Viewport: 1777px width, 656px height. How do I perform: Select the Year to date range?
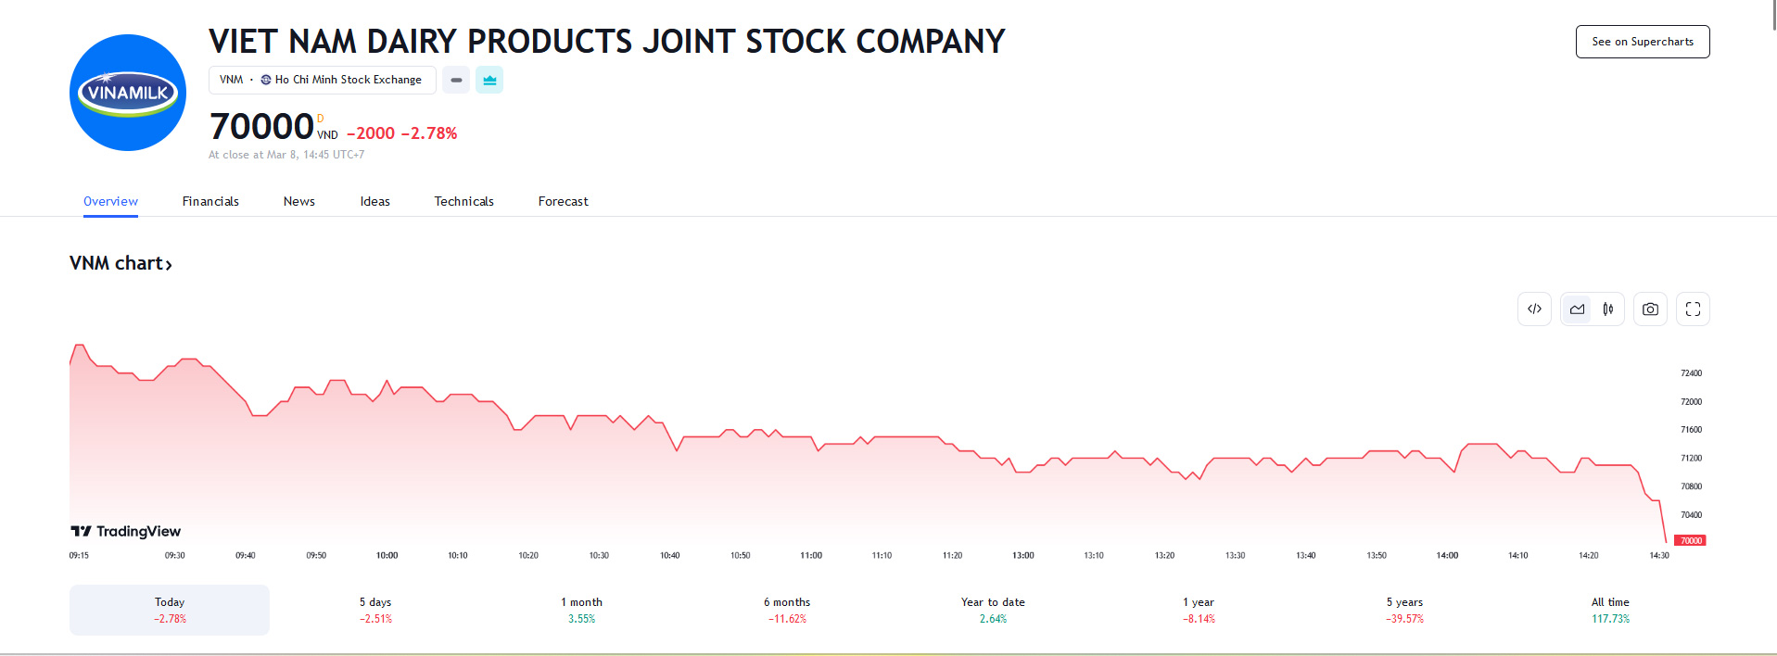[993, 610]
